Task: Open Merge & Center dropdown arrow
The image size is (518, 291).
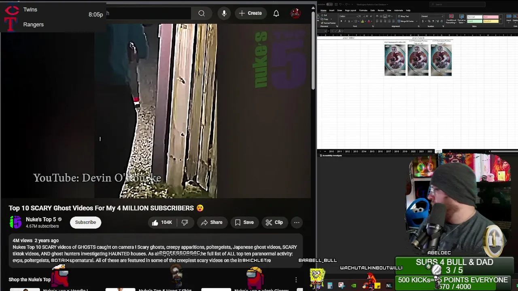Action: 417,21
